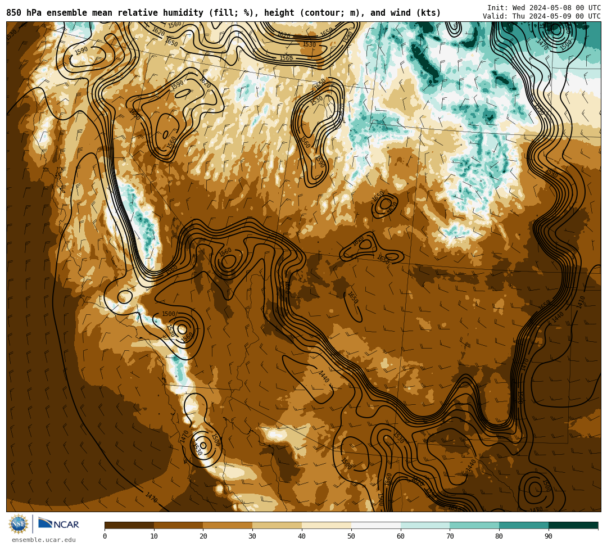Click the colorbar tick label 0
Viewport: 607px width, 547px height.
(105, 536)
